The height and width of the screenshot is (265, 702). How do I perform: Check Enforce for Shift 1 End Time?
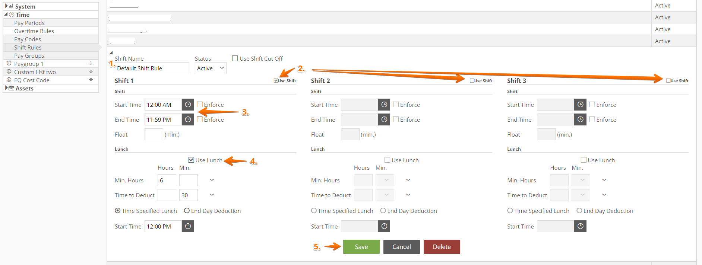pos(200,119)
